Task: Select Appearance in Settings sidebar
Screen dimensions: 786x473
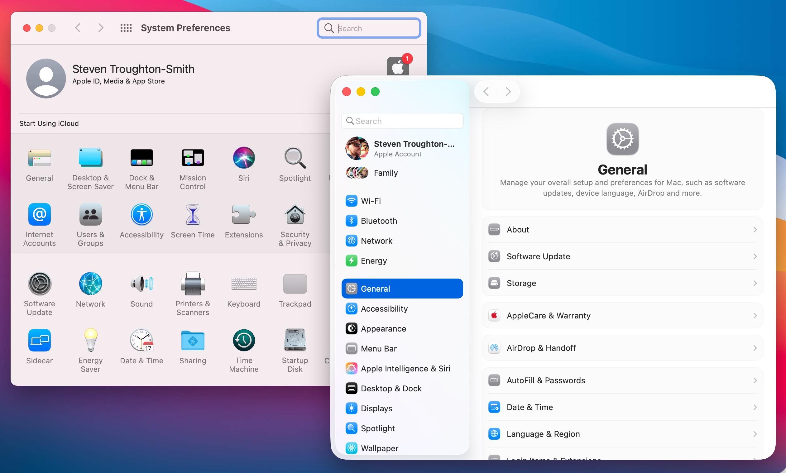Action: (x=402, y=329)
